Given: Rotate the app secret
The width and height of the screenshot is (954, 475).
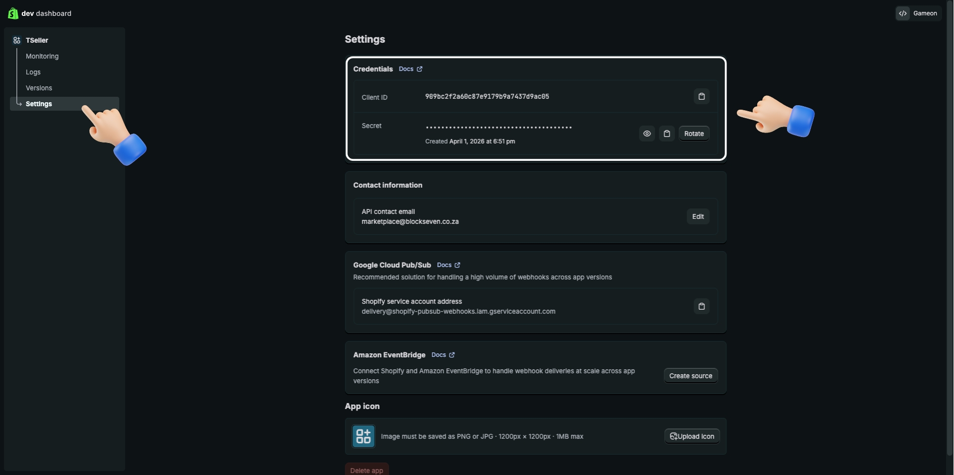Looking at the screenshot, I should 694,134.
